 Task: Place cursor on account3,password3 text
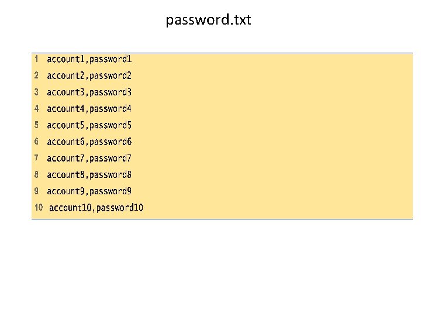click(x=89, y=92)
